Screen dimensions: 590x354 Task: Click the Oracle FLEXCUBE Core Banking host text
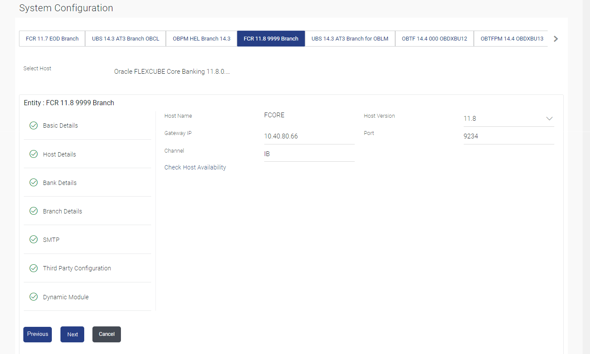click(x=172, y=72)
